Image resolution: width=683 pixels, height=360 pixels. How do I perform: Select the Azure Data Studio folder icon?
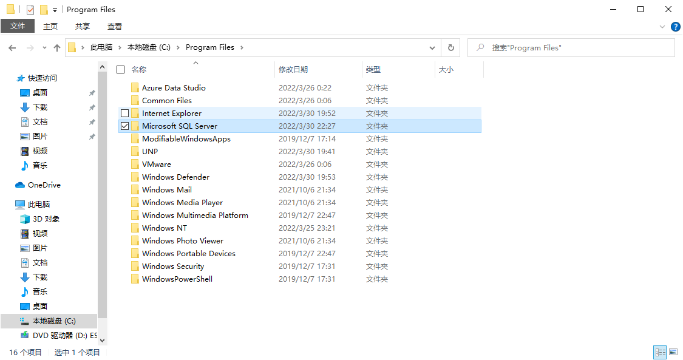click(135, 87)
